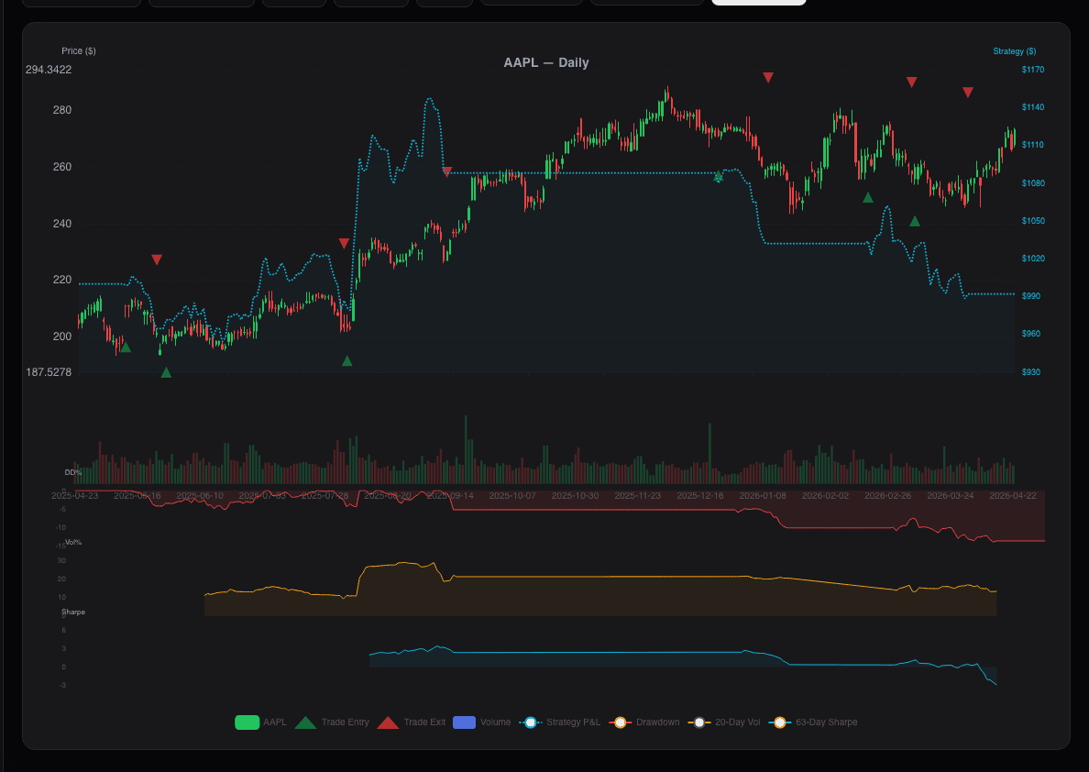Hide the Volume bars via the legend label

pos(495,722)
